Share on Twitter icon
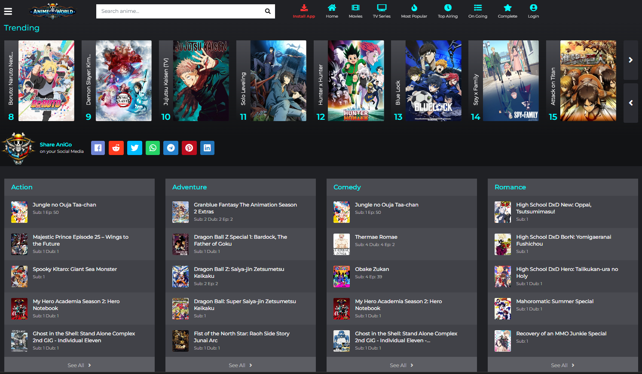This screenshot has width=642, height=374. 135,148
